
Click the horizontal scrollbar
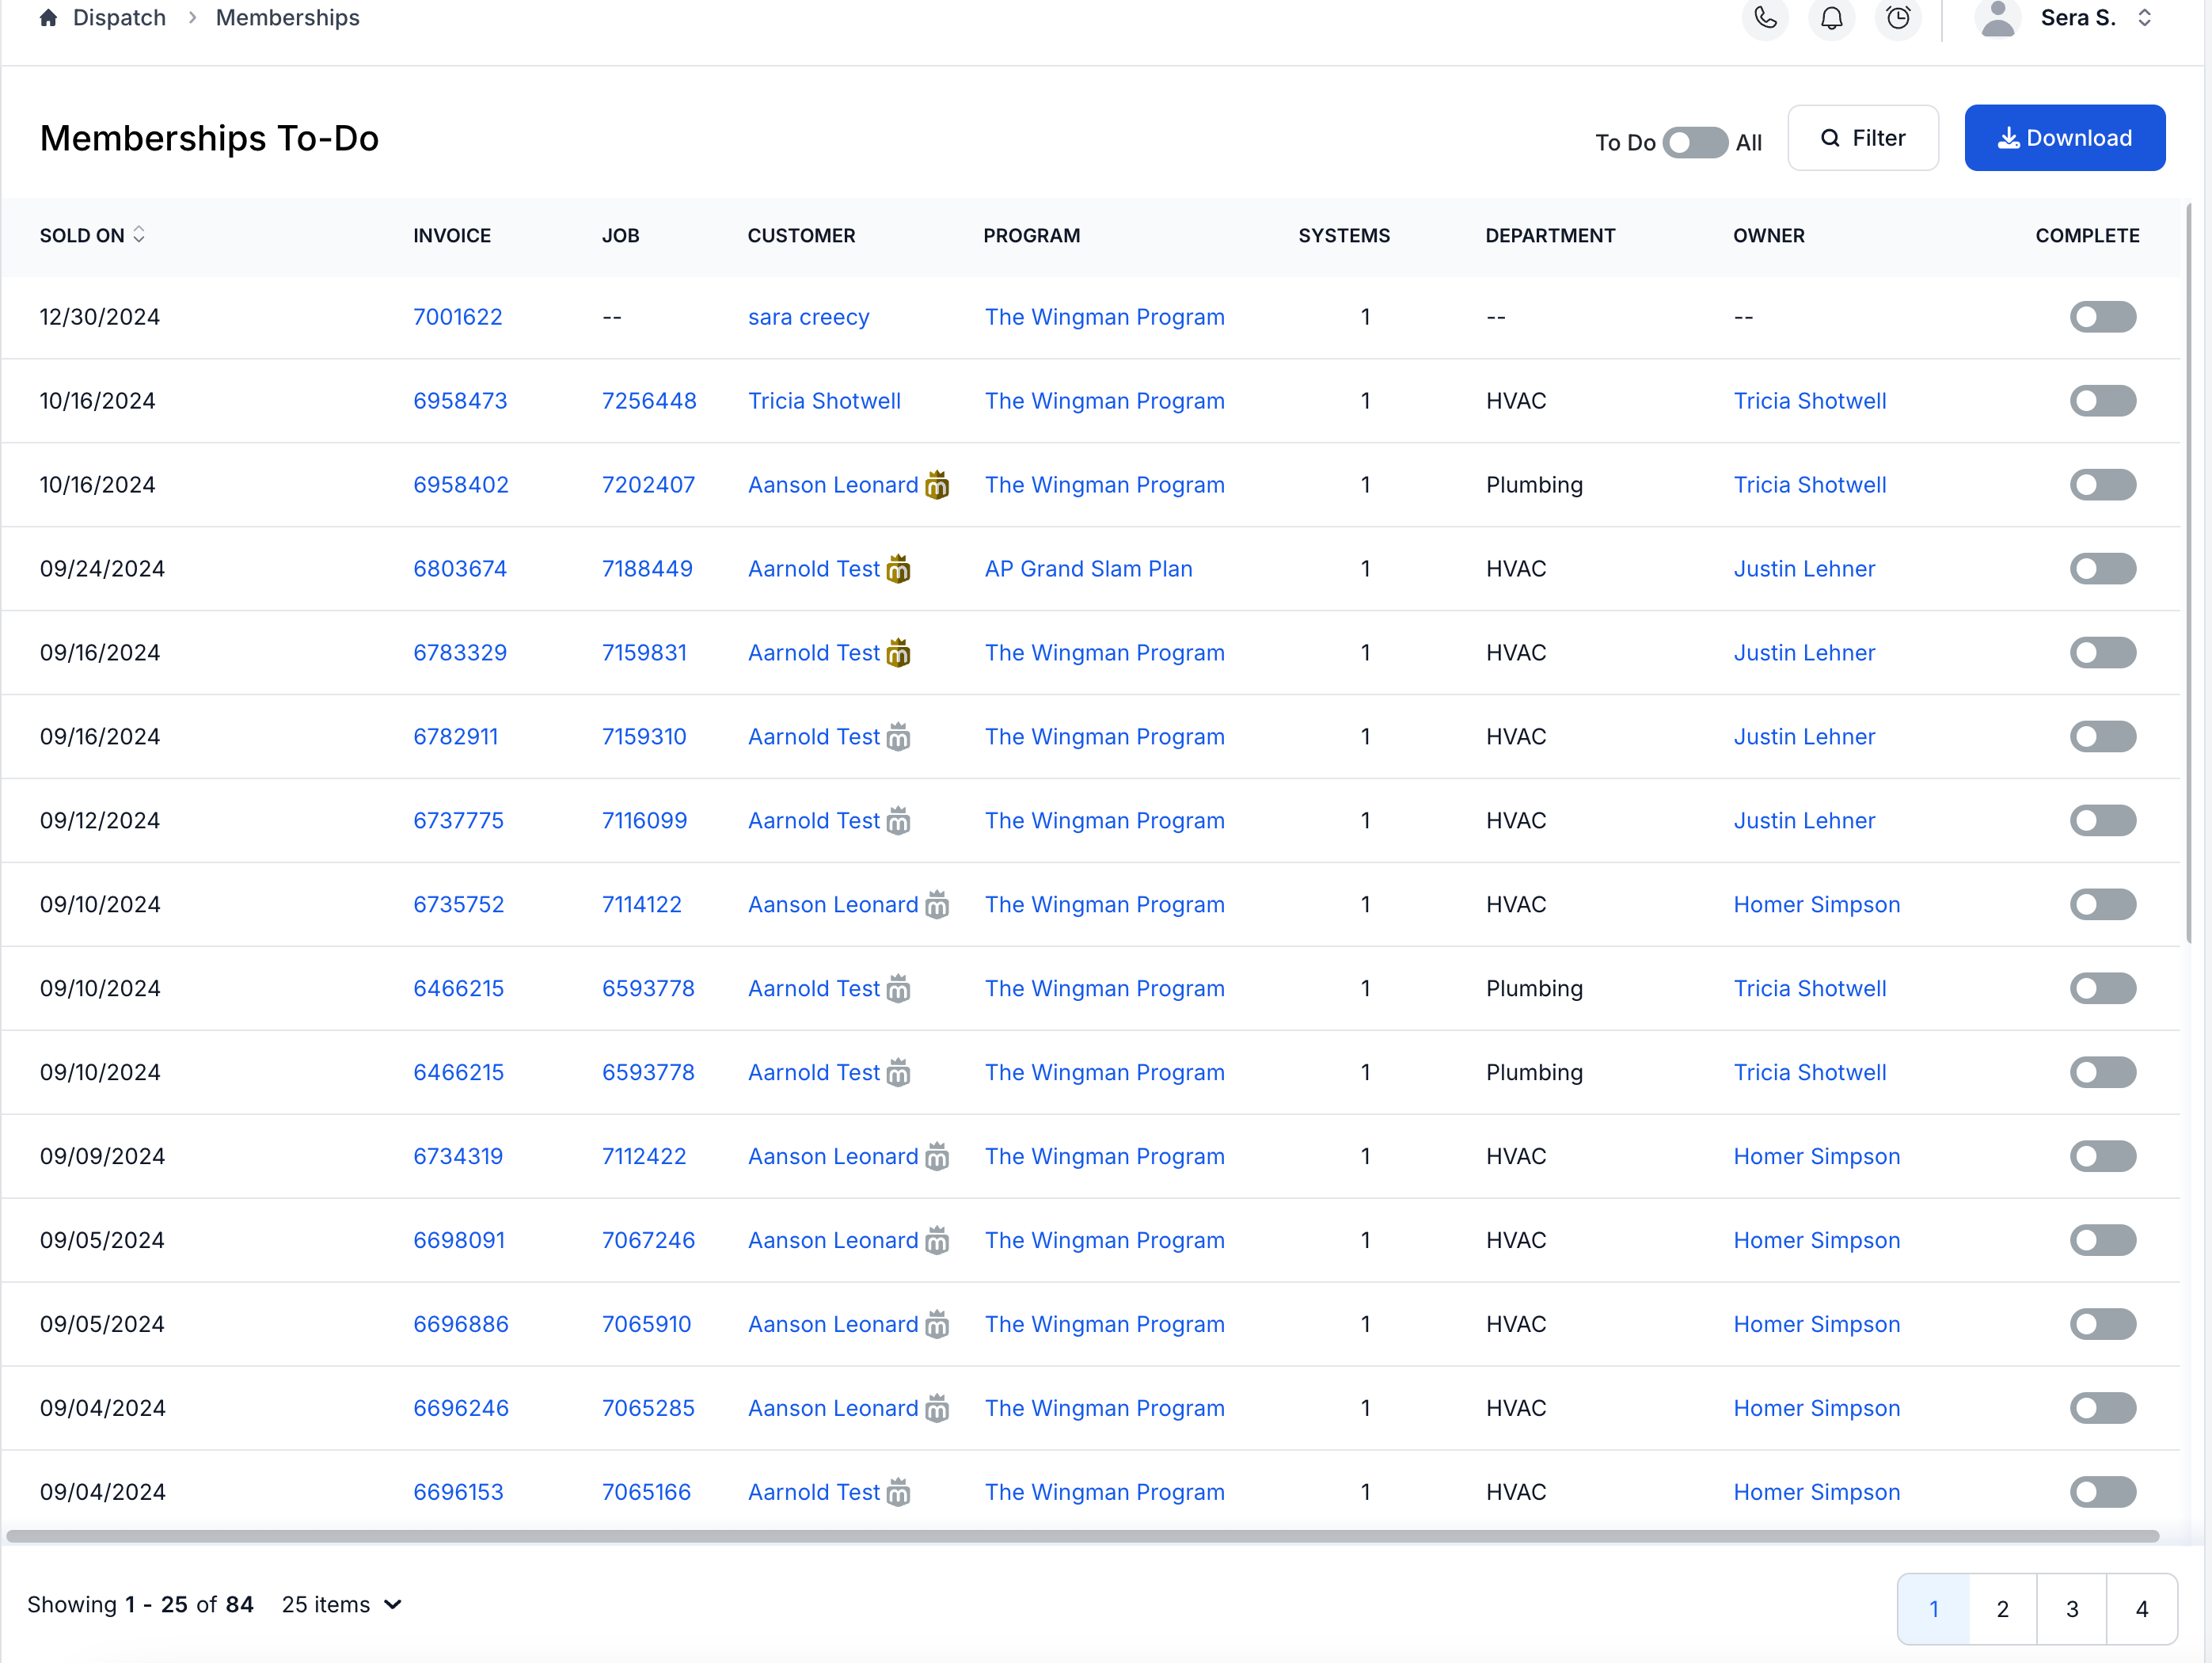click(x=1082, y=1536)
